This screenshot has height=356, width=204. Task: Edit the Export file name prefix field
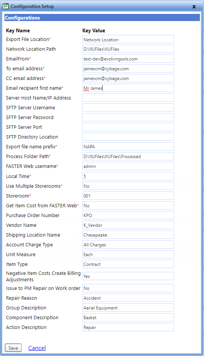tap(128, 146)
